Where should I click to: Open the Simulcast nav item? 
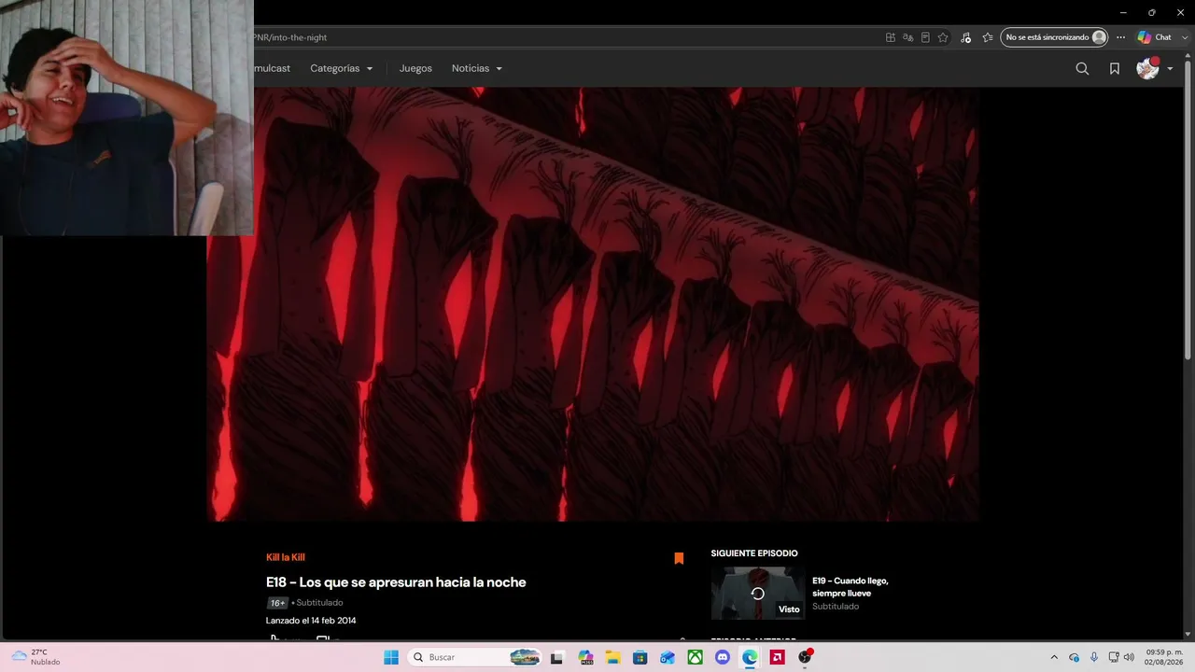(x=272, y=68)
